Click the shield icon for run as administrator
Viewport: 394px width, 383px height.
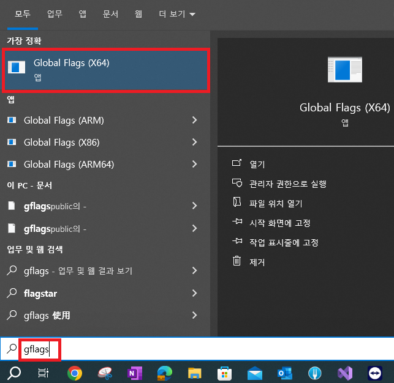click(x=237, y=183)
